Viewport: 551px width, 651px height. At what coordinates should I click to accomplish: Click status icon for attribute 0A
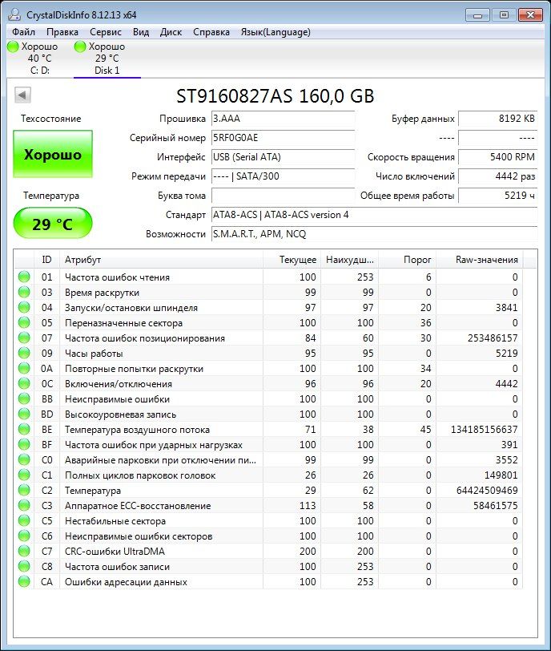point(25,368)
